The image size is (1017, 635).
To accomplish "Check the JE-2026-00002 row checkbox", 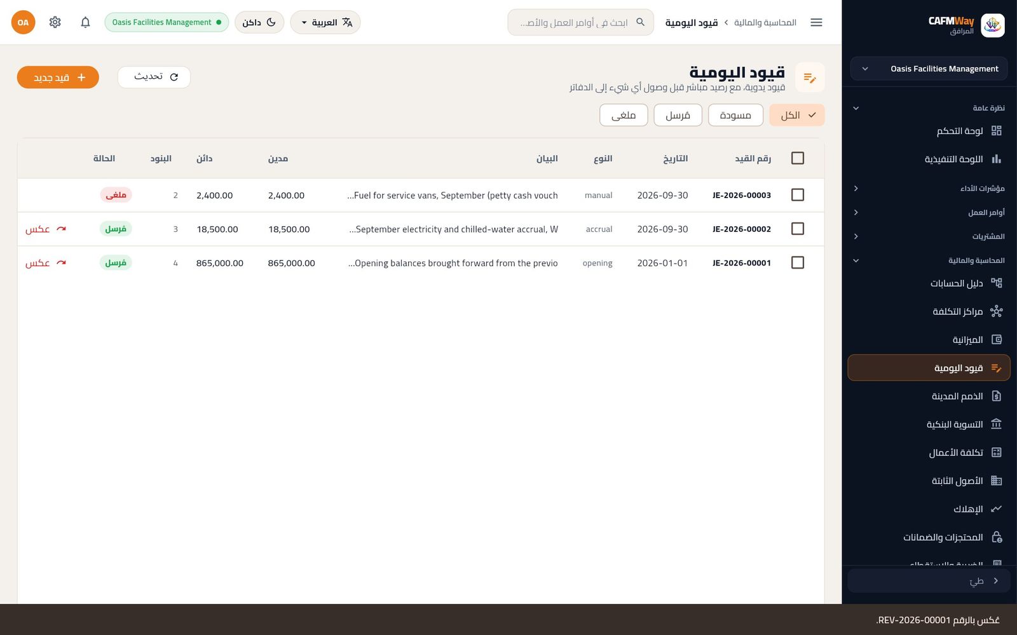I will (798, 229).
